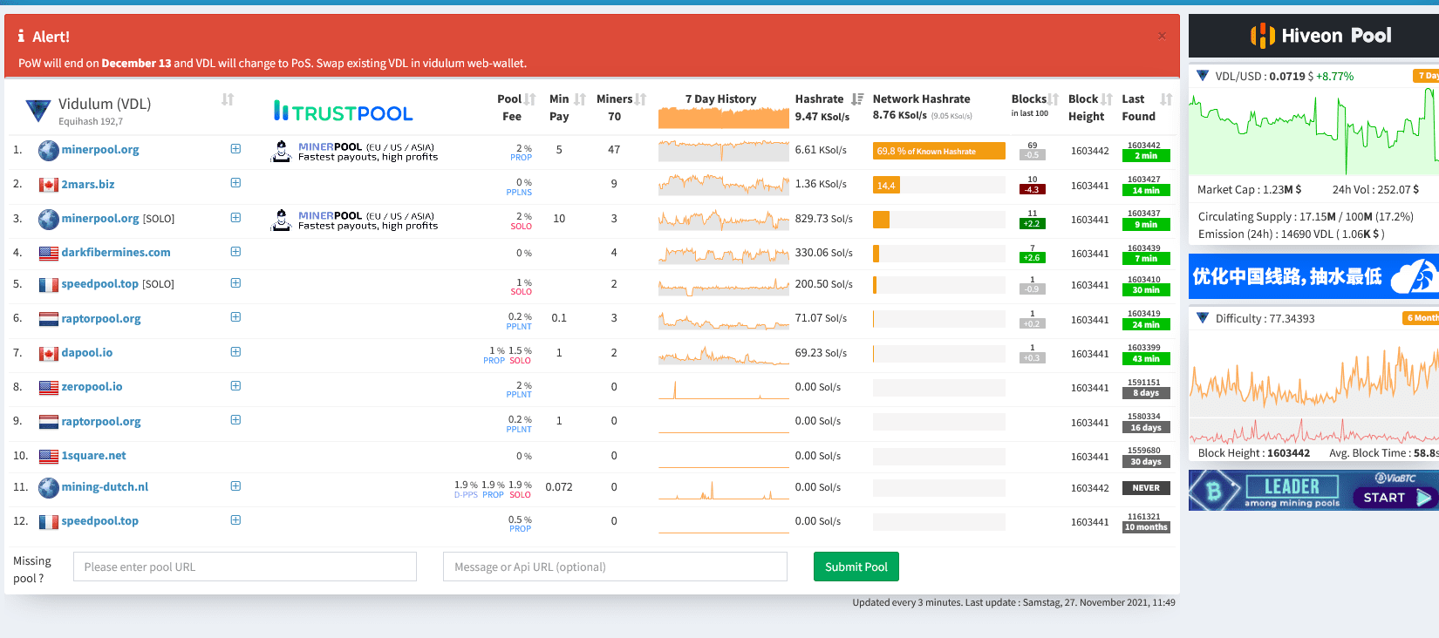The width and height of the screenshot is (1439, 638).
Task: Expand details for minerpool.org [SOLO] row
Action: pos(235,218)
